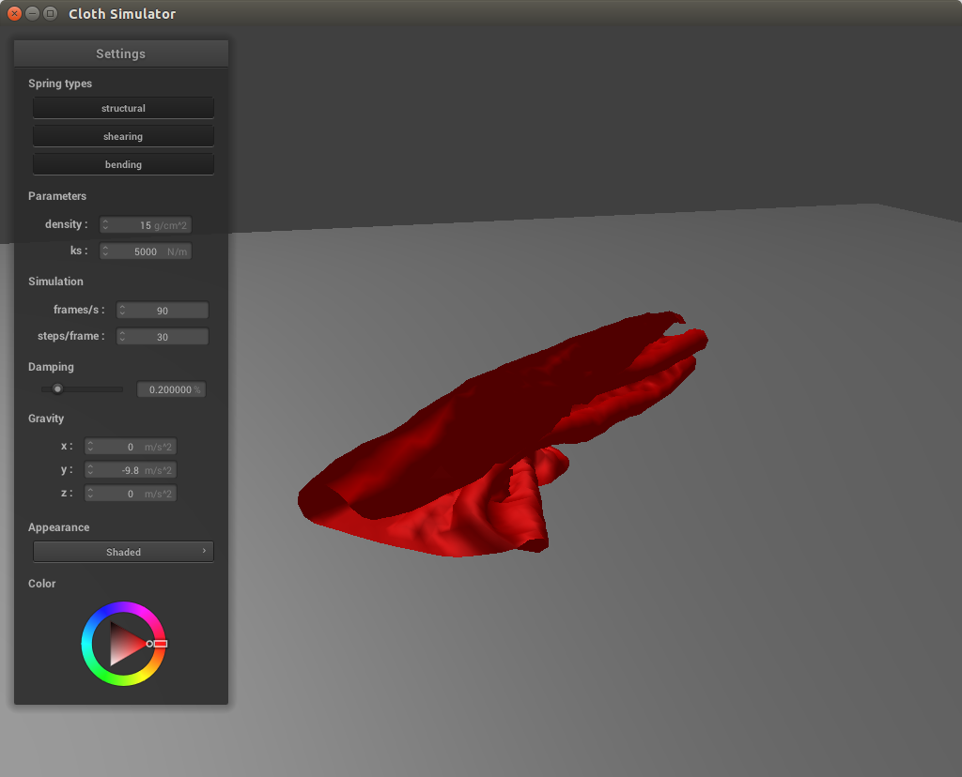Click the density spinner arrows
The height and width of the screenshot is (777, 962).
106,225
